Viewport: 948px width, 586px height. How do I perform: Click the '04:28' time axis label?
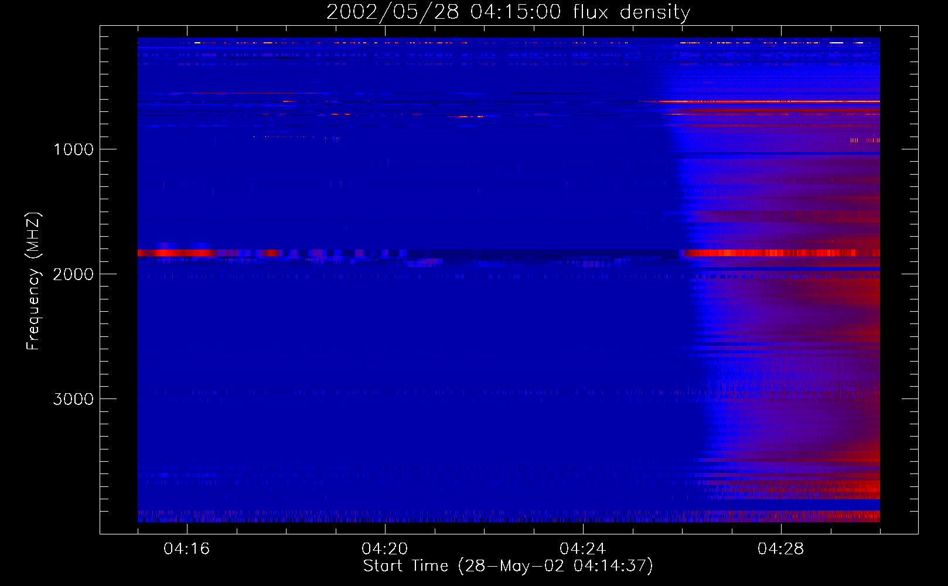781,548
